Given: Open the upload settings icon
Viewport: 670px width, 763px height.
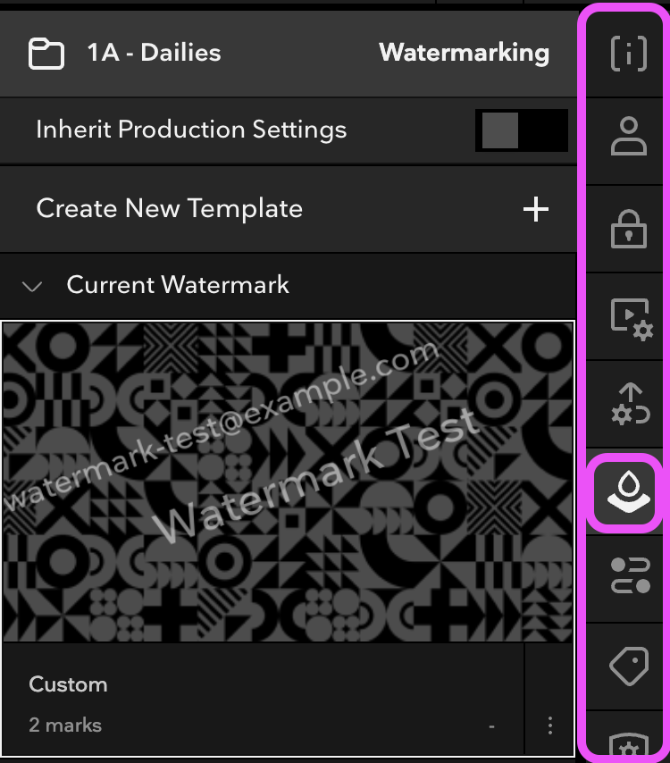Looking at the screenshot, I should pyautogui.click(x=628, y=404).
